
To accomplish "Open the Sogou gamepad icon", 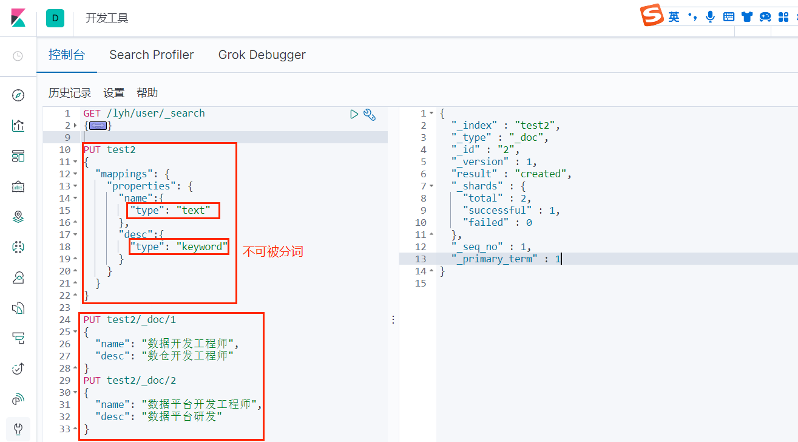I will click(765, 17).
